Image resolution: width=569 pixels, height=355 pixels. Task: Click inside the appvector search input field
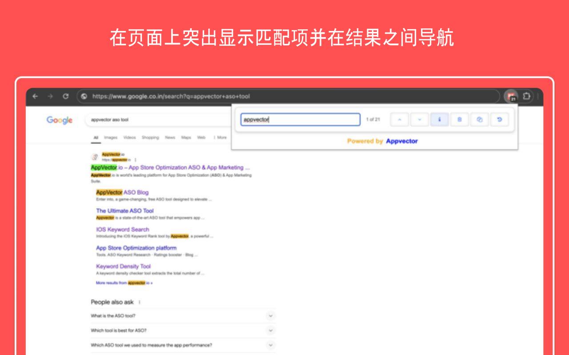pyautogui.click(x=300, y=119)
